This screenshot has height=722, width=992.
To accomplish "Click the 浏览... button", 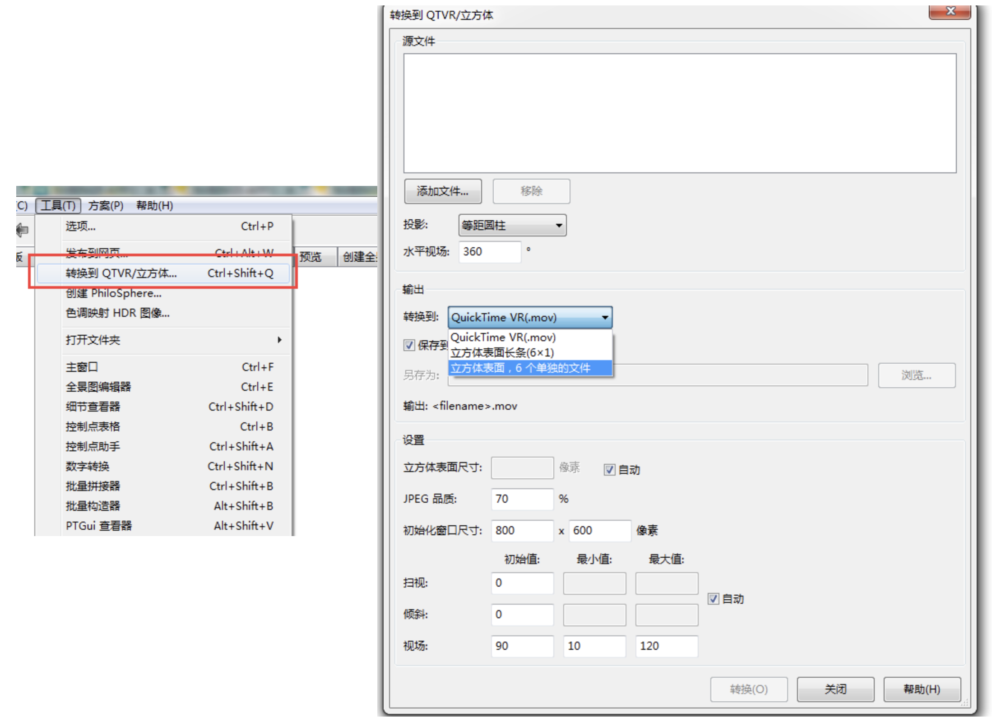I will (916, 375).
